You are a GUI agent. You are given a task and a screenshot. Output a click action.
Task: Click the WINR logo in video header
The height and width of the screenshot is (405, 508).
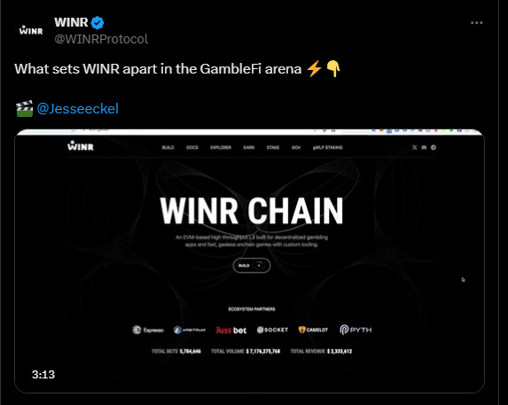coord(81,146)
